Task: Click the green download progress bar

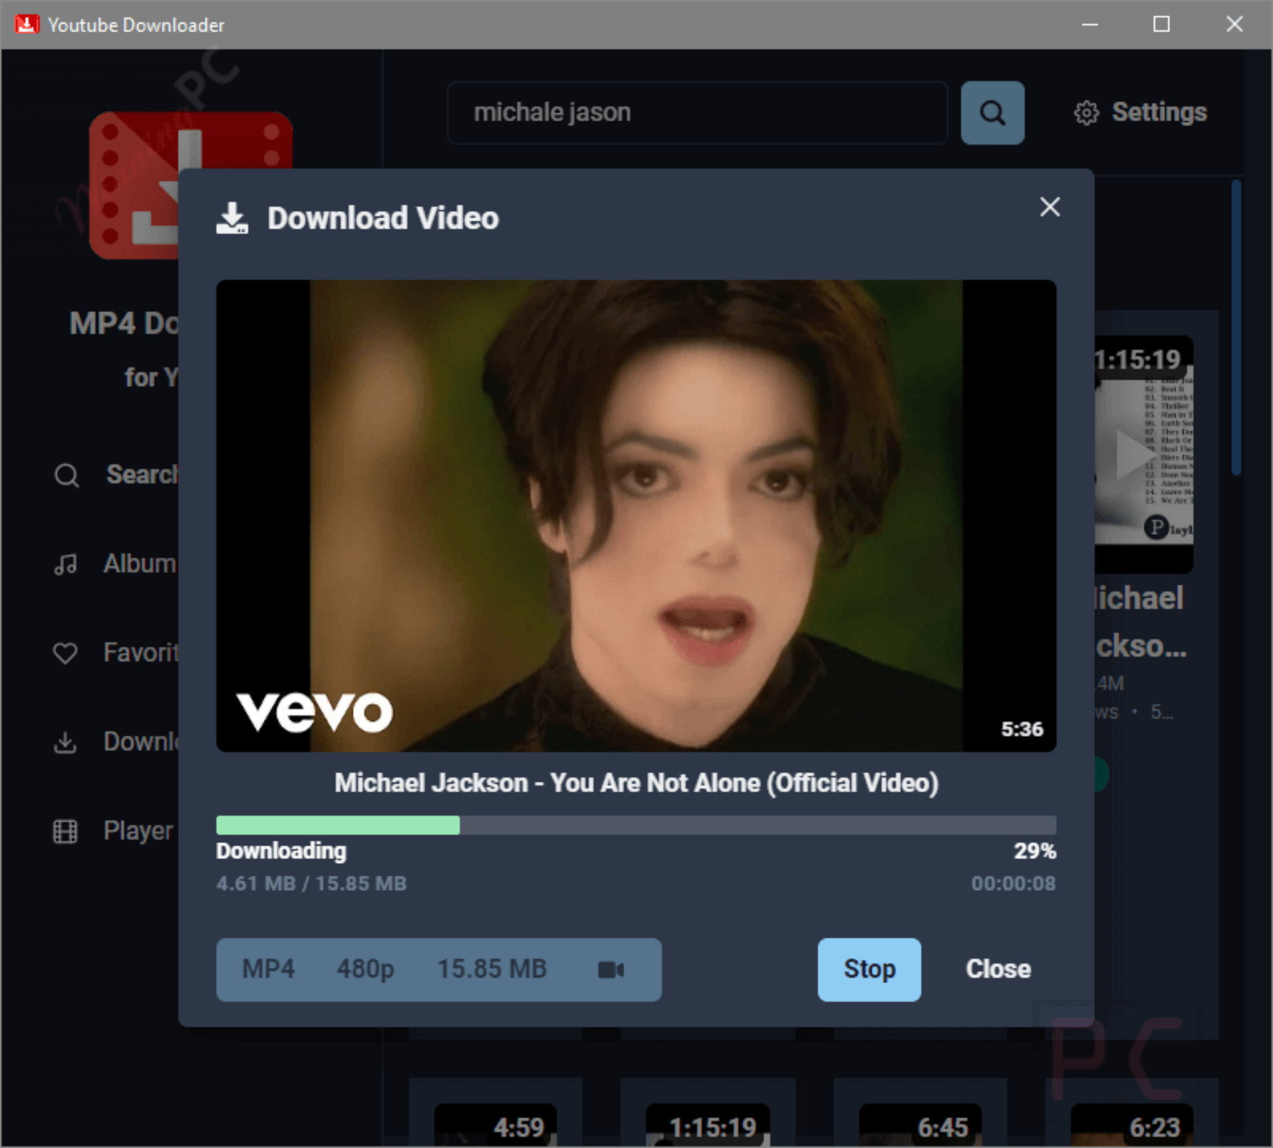Action: 636,825
